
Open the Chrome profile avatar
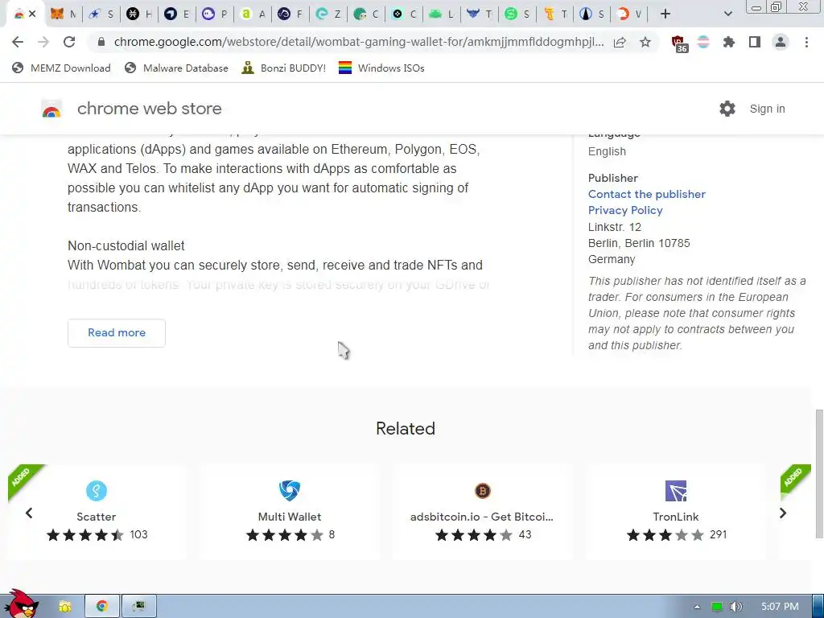781,42
